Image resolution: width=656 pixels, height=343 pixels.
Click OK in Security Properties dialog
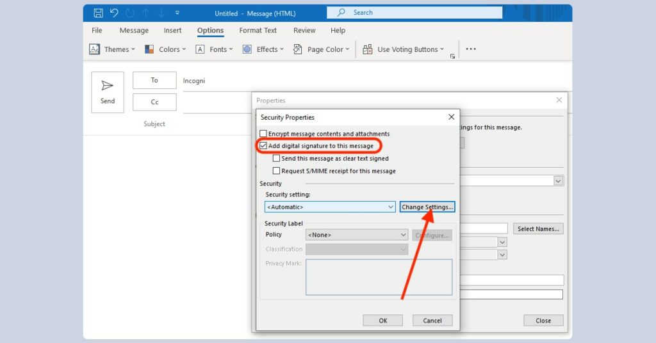tap(382, 321)
